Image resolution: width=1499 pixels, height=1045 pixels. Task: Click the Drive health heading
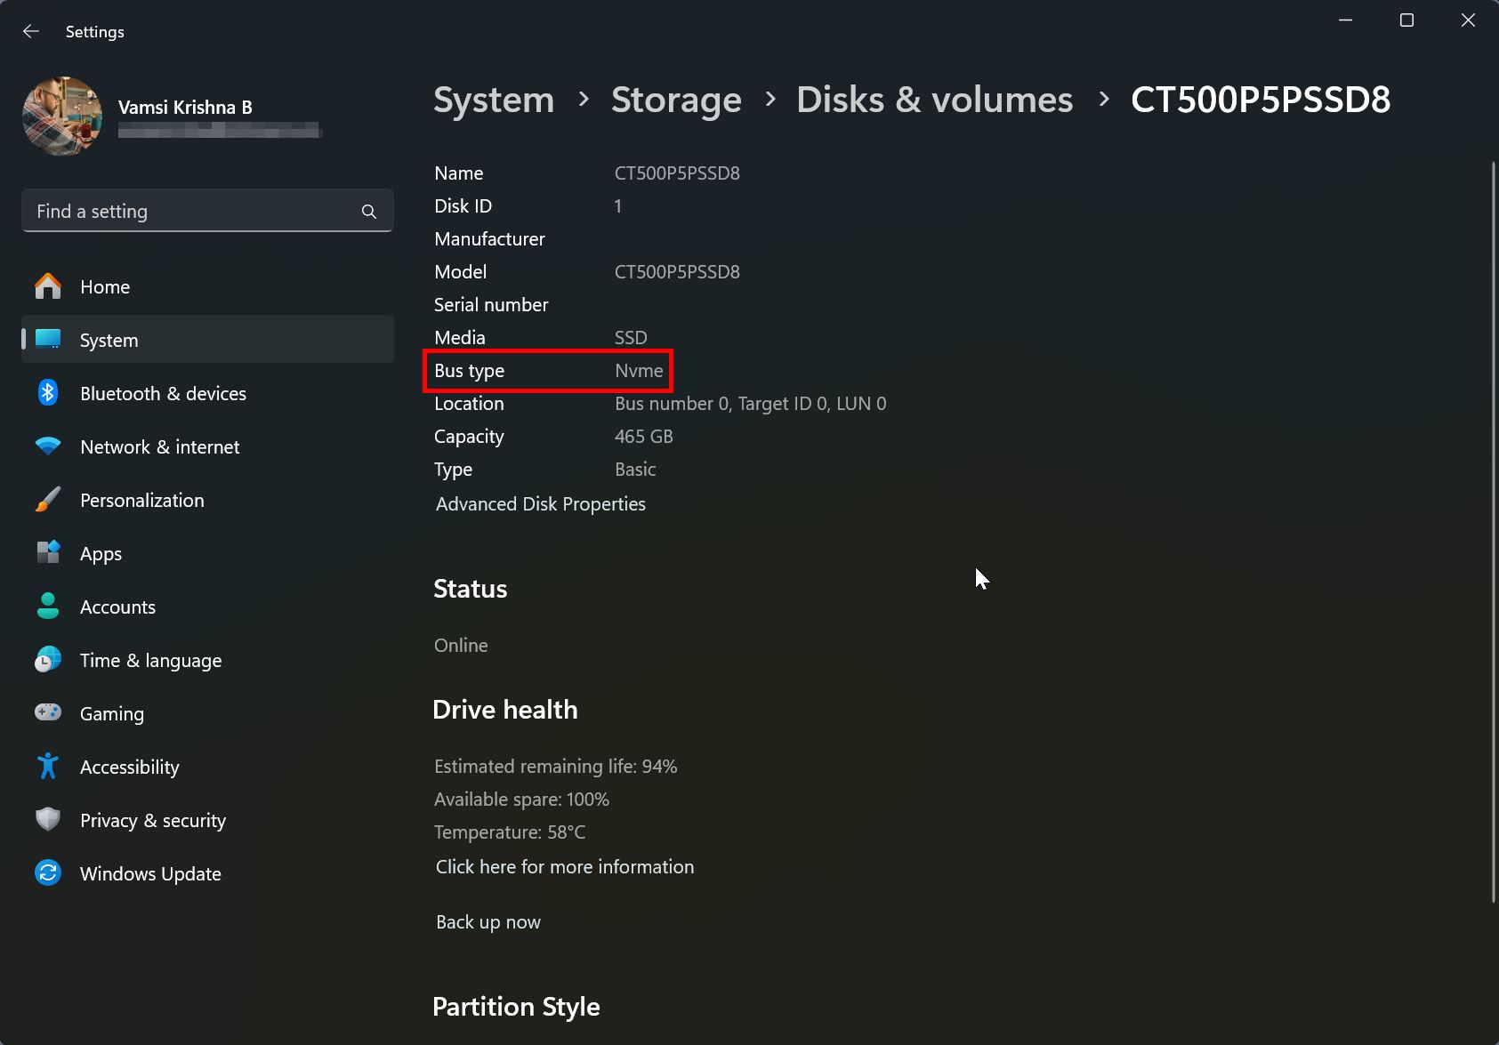coord(505,709)
